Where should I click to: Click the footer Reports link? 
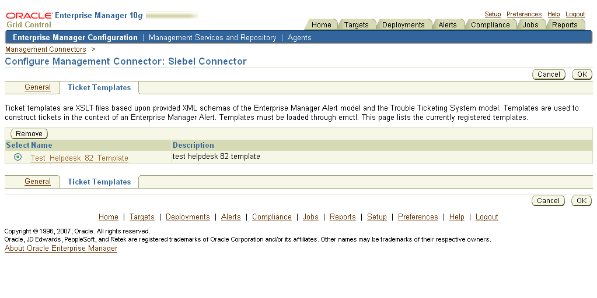(x=343, y=217)
